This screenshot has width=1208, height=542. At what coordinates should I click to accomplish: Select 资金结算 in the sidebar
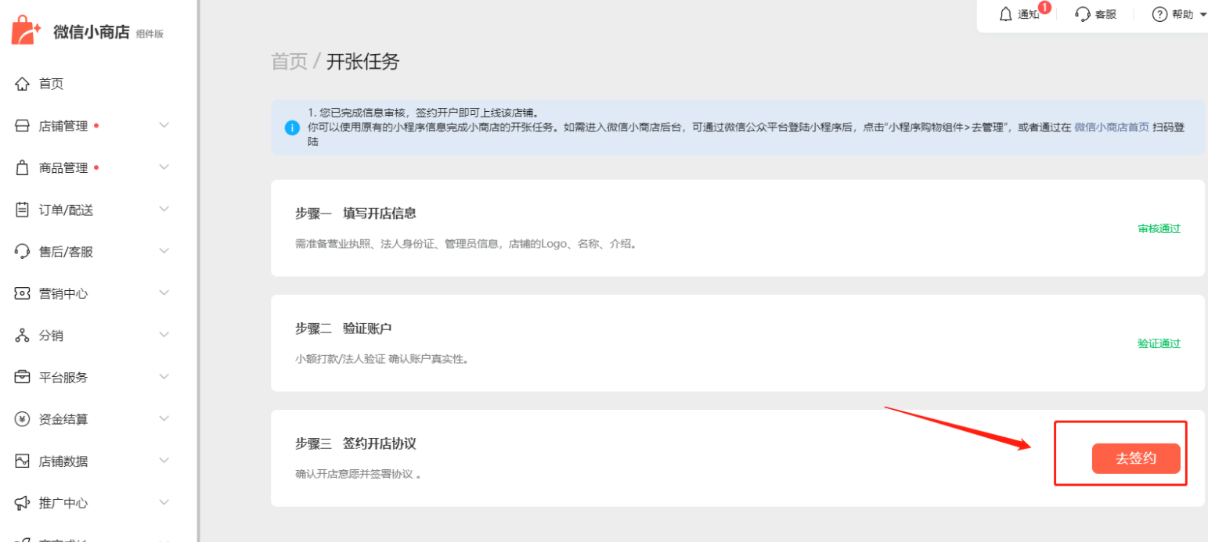(63, 419)
